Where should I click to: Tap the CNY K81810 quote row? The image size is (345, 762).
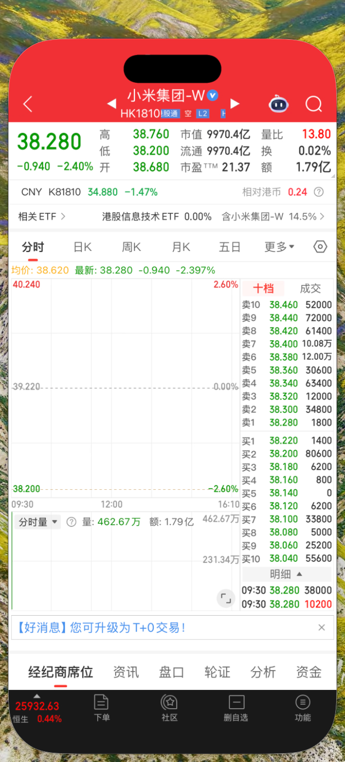(172, 192)
